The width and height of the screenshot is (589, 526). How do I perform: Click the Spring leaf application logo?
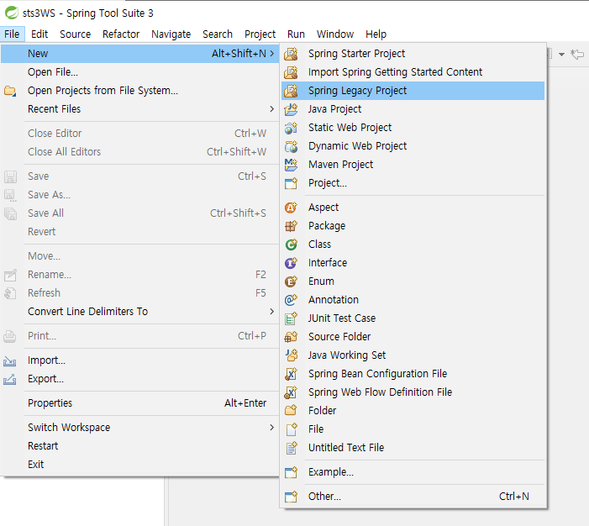point(11,13)
